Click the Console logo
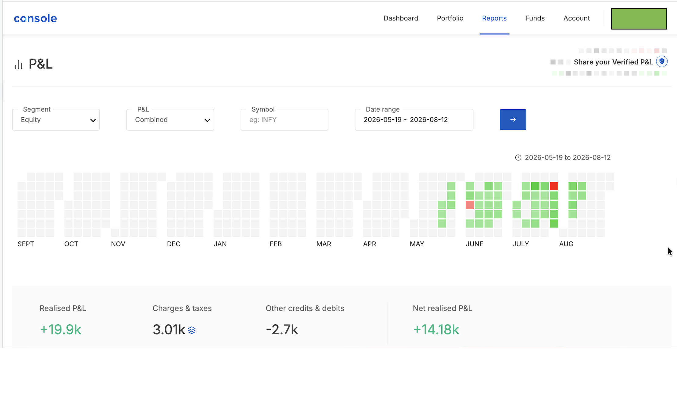This screenshot has height=405, width=677. (x=35, y=18)
